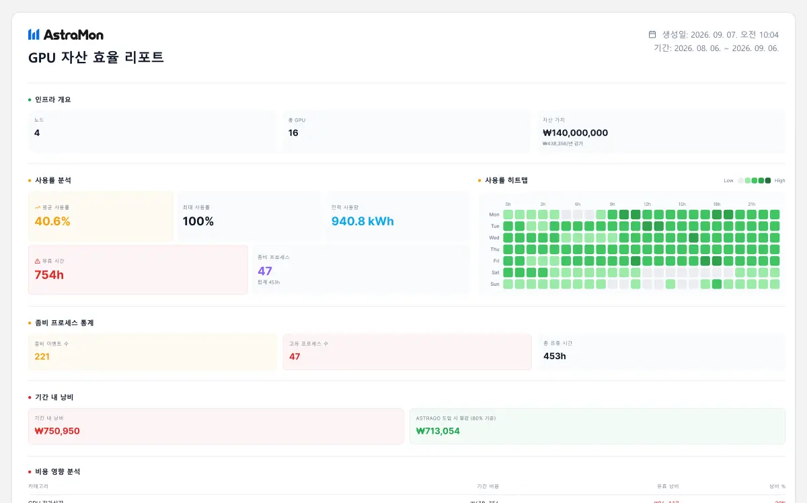Click the trend icon next to 평균 사용률
807x503 pixels.
pyautogui.click(x=38, y=208)
